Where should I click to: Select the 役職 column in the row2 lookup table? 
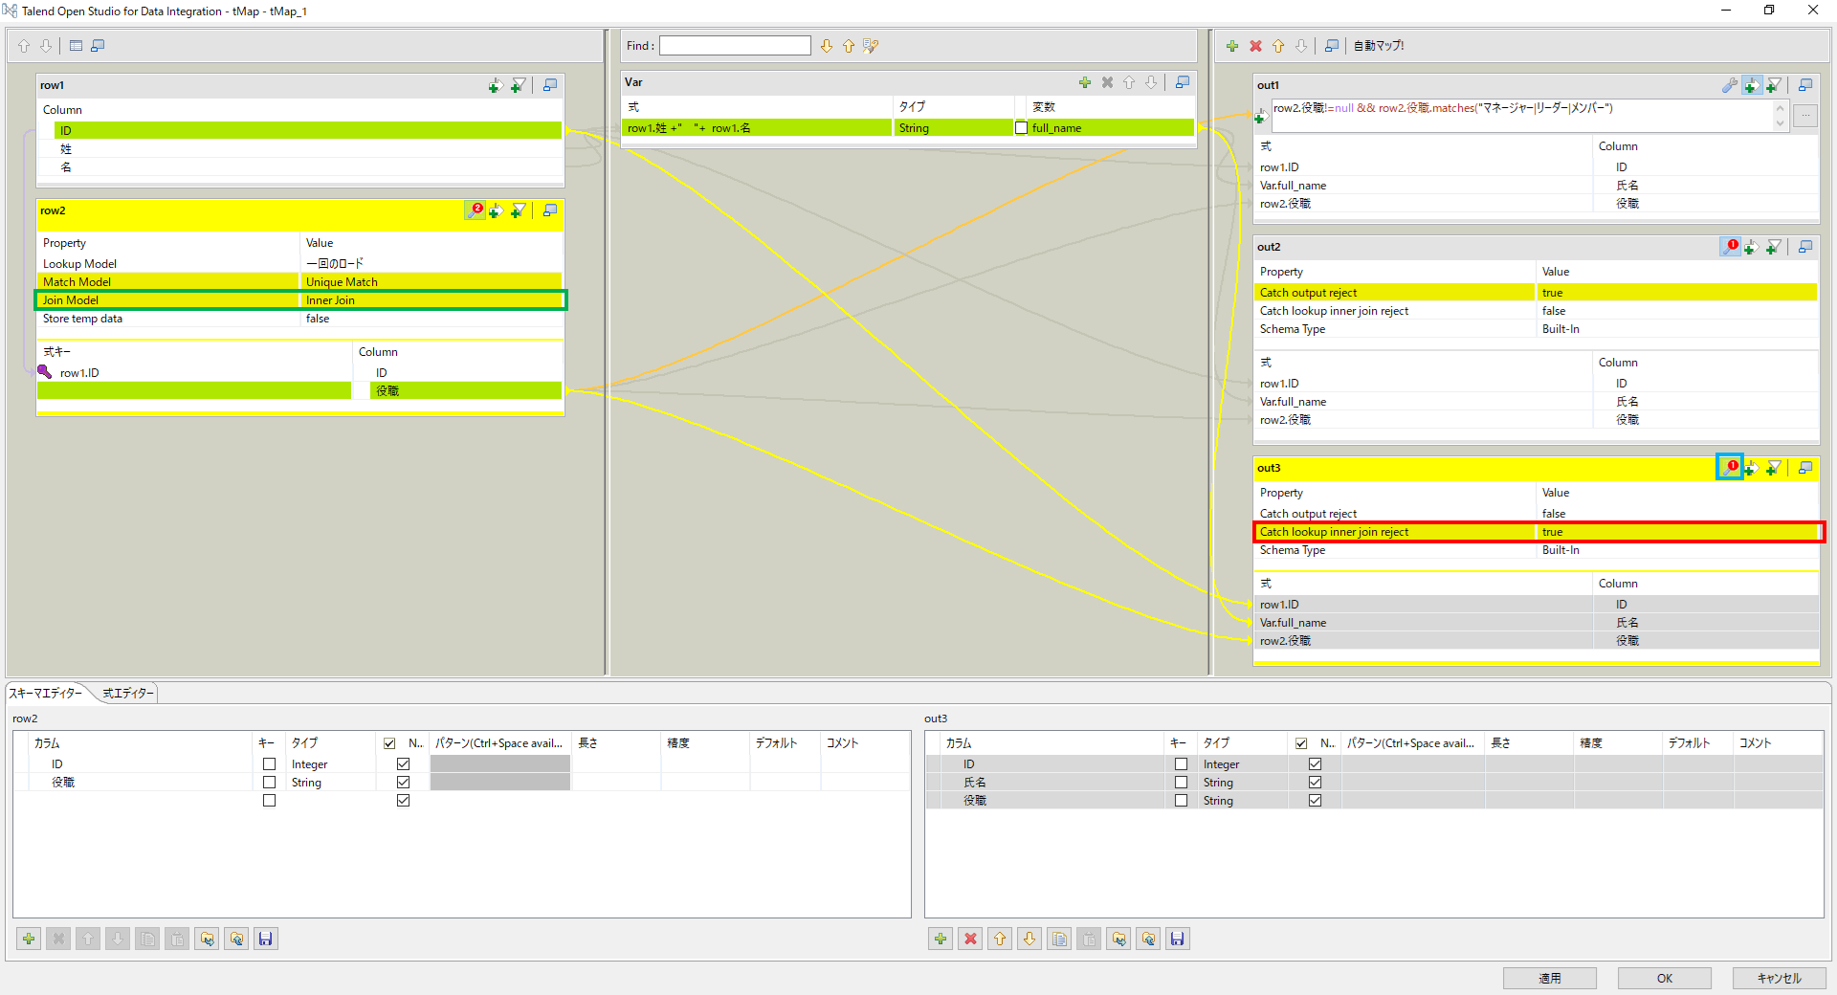point(466,391)
